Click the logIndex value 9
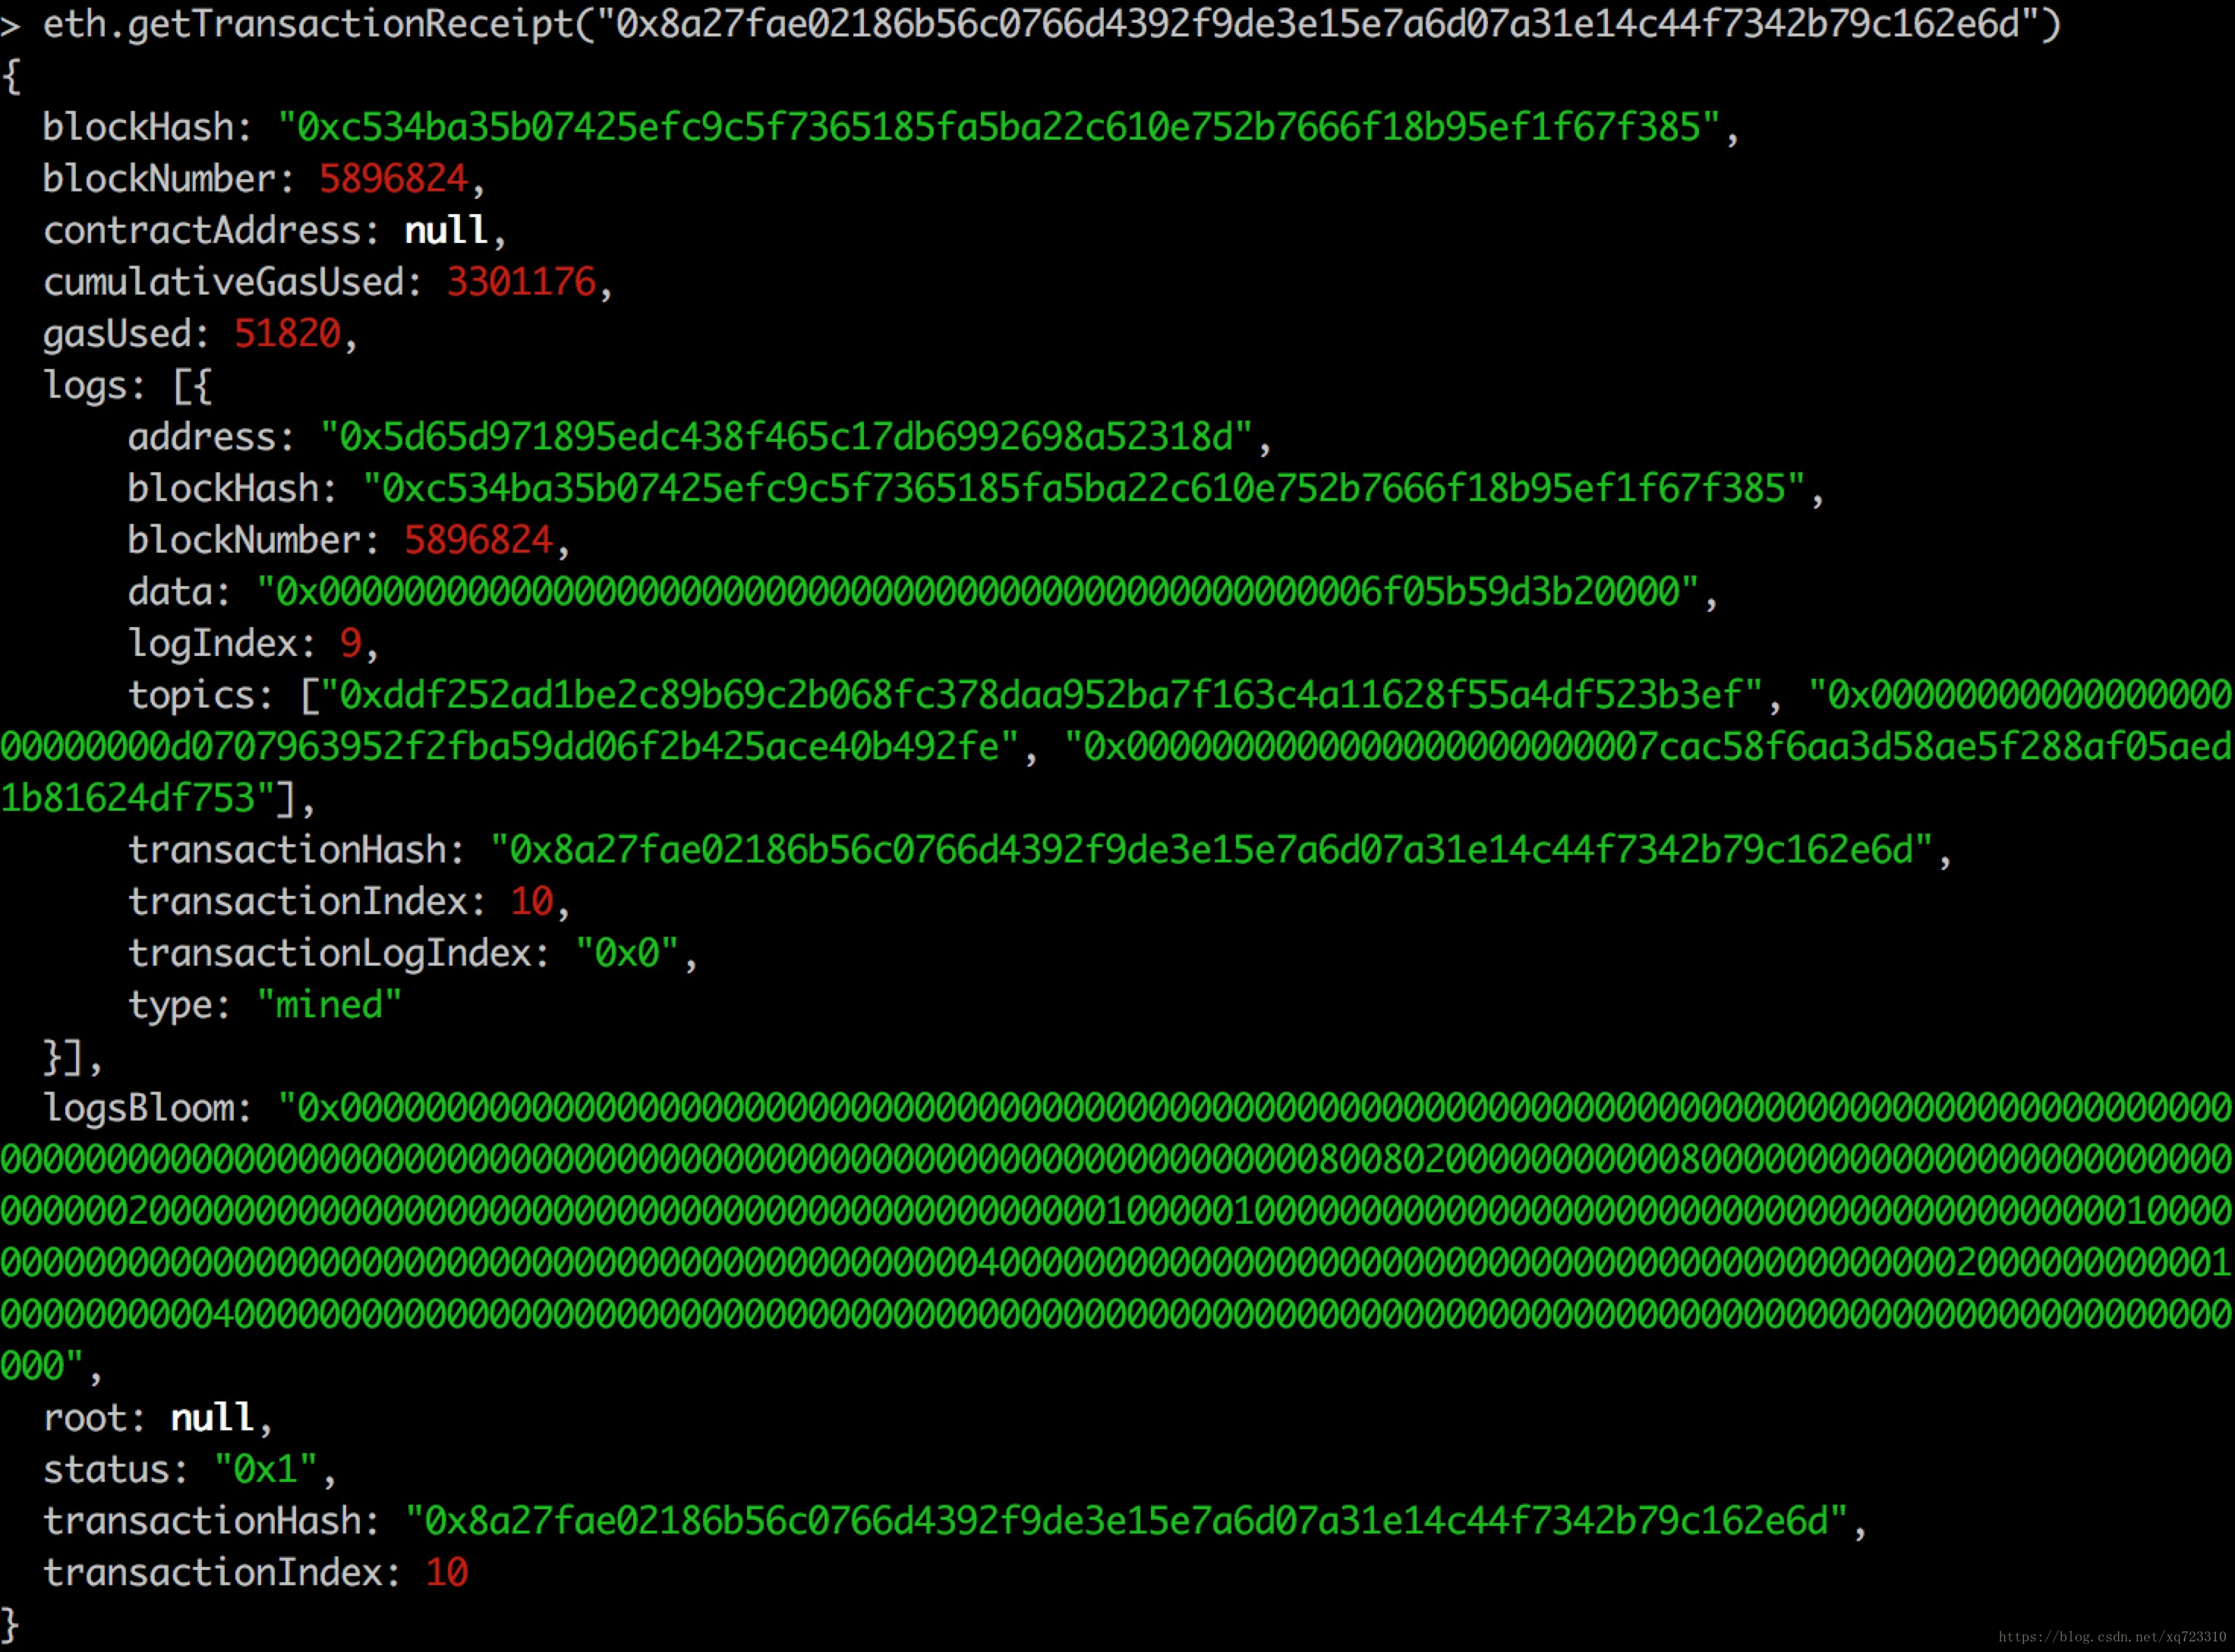The image size is (2235, 1652). coord(350,643)
